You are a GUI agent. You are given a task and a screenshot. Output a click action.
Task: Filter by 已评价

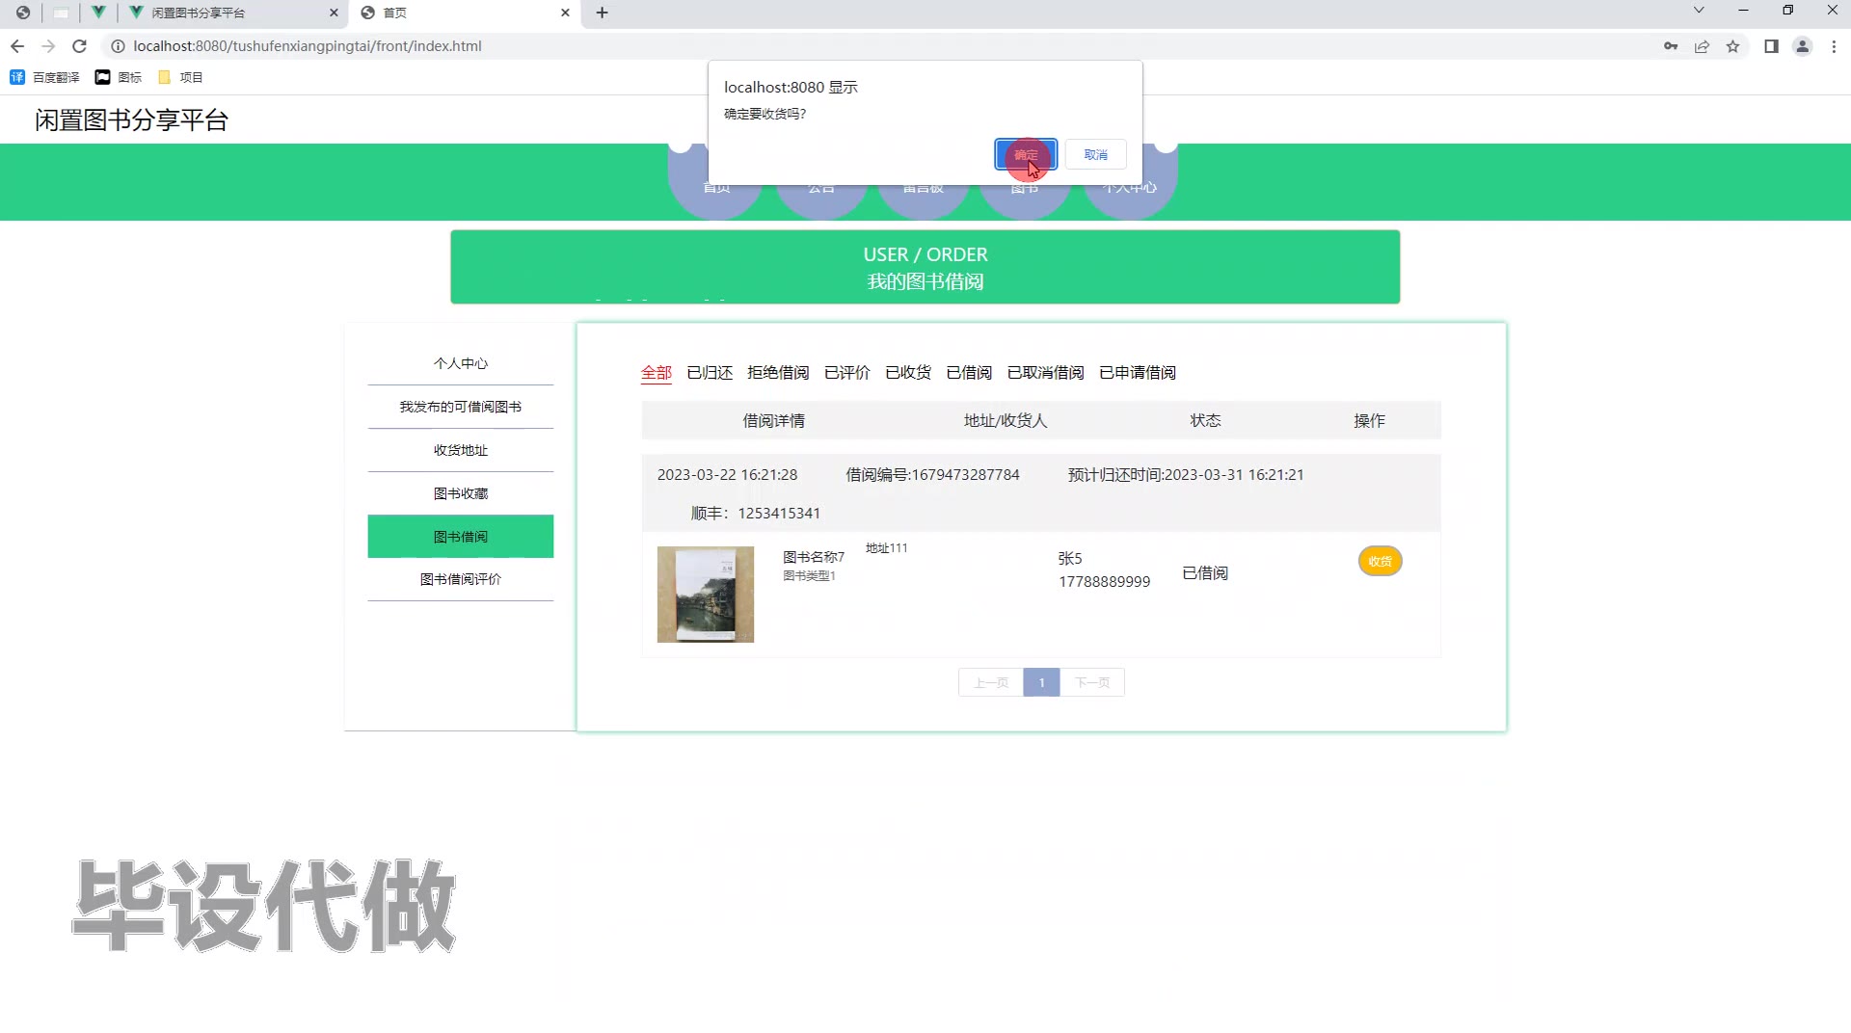coord(847,372)
